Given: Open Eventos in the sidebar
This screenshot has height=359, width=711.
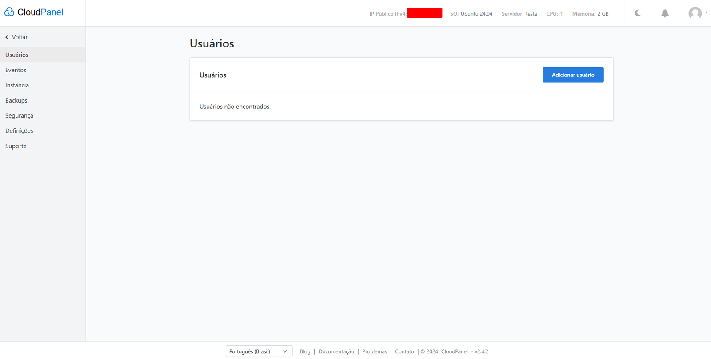Looking at the screenshot, I should click(16, 70).
